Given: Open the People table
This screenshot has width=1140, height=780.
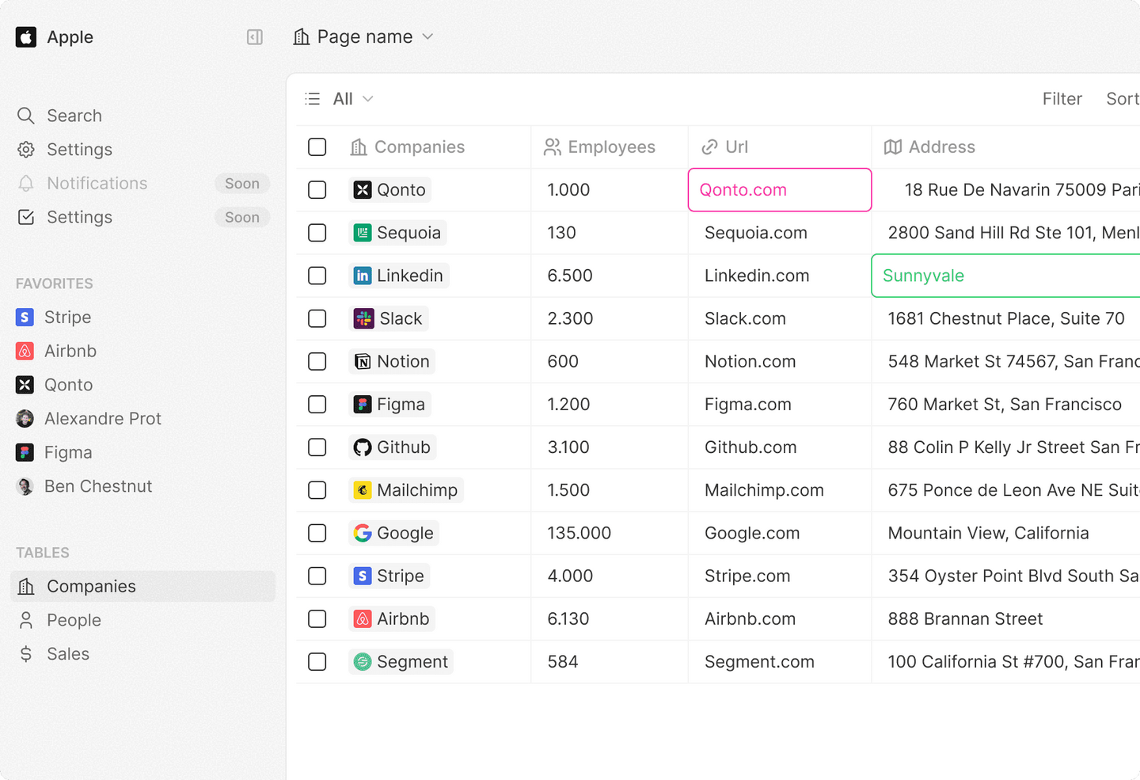Looking at the screenshot, I should (74, 620).
